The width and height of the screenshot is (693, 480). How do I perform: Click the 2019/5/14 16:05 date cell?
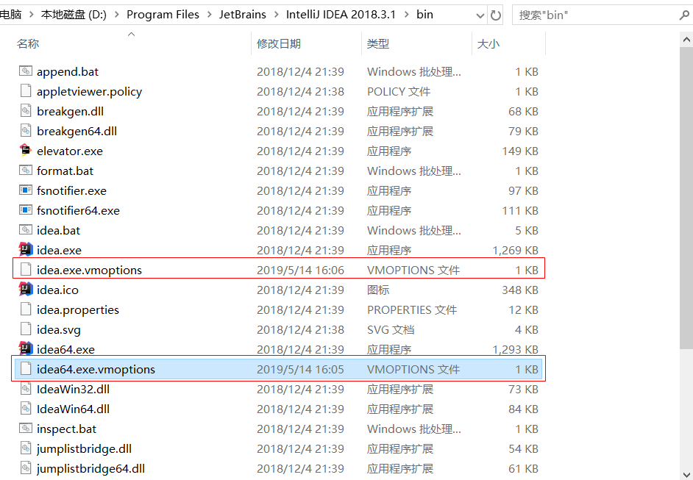click(301, 370)
